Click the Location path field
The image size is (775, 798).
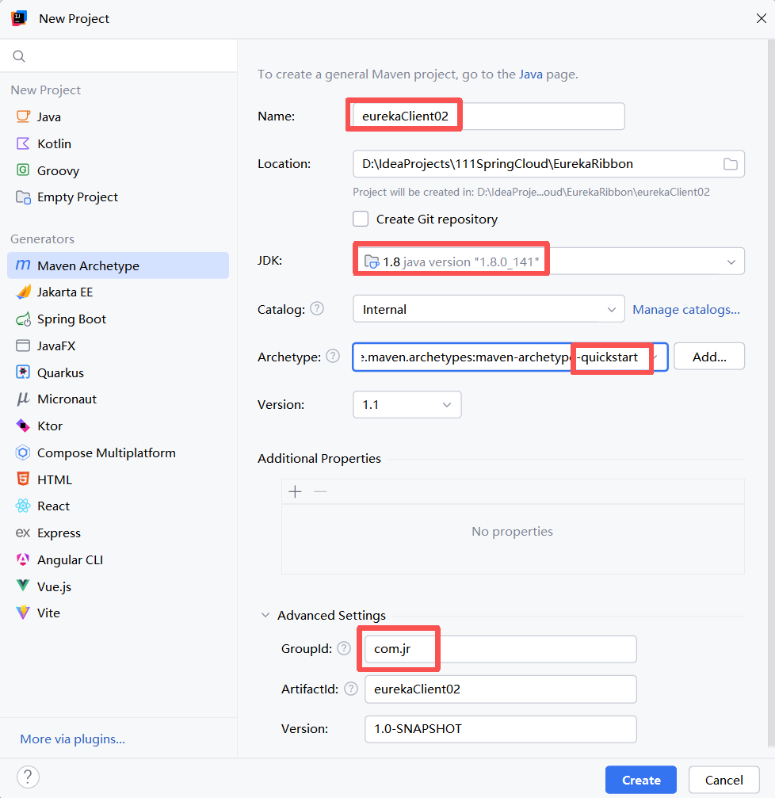548,164
